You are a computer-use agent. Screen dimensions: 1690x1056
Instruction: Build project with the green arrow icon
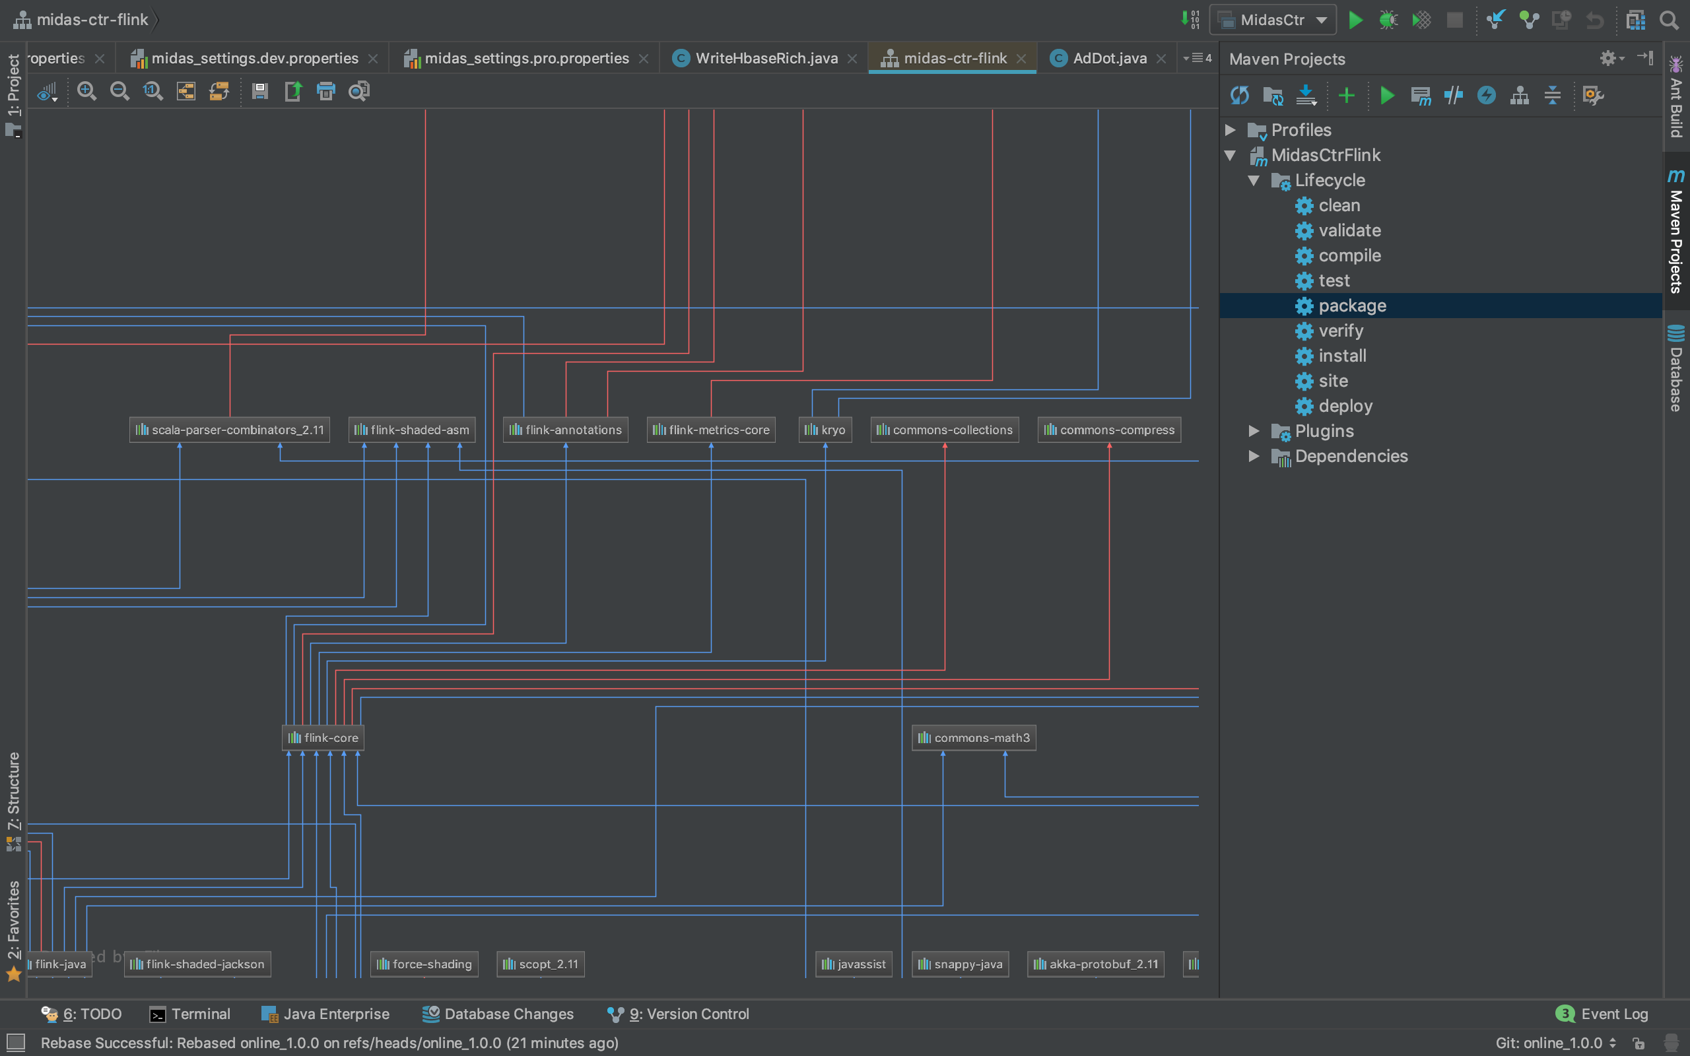click(1190, 20)
